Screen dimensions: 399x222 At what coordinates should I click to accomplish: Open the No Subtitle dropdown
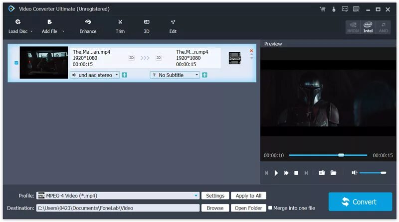coord(175,75)
